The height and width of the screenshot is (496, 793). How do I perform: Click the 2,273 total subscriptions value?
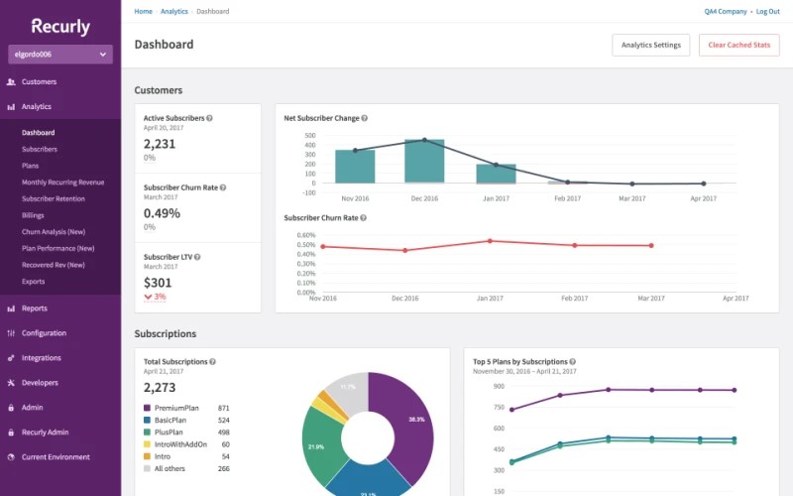(160, 387)
